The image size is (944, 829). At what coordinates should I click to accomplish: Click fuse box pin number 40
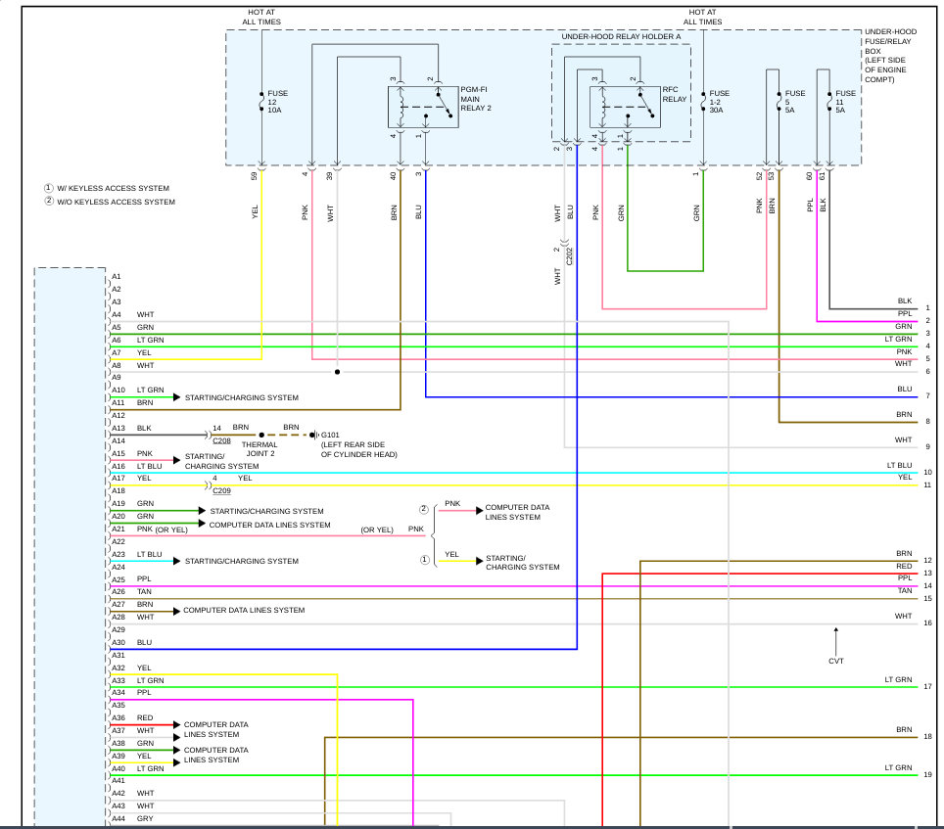(393, 176)
